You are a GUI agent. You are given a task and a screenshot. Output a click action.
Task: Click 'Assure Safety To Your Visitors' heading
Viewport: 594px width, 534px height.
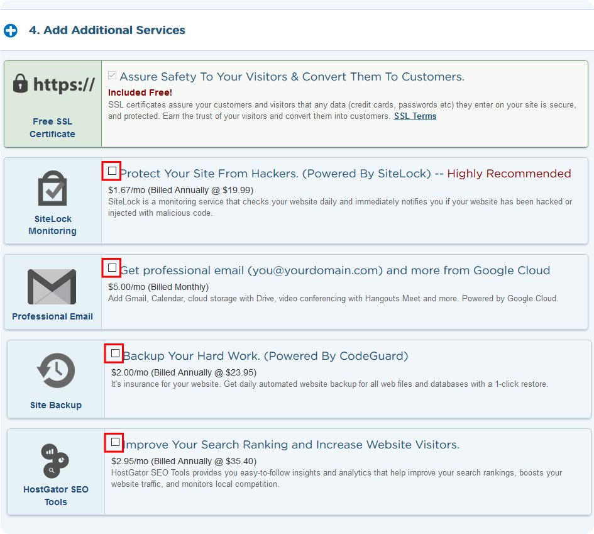292,77
